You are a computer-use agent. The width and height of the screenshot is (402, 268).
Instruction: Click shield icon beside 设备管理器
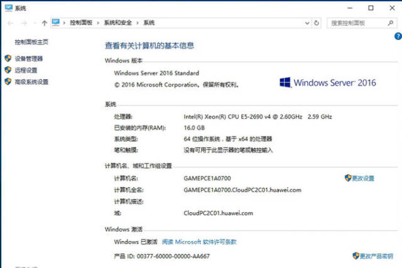[x=8, y=58]
